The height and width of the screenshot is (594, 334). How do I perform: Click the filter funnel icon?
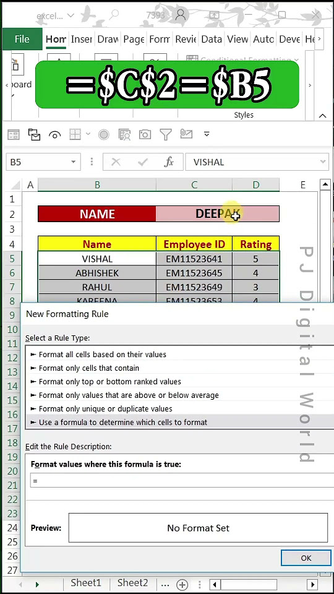(x=166, y=134)
